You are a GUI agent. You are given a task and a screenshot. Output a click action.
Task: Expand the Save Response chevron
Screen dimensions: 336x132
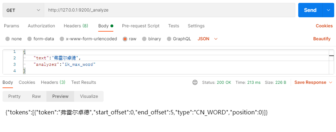(x=331, y=82)
